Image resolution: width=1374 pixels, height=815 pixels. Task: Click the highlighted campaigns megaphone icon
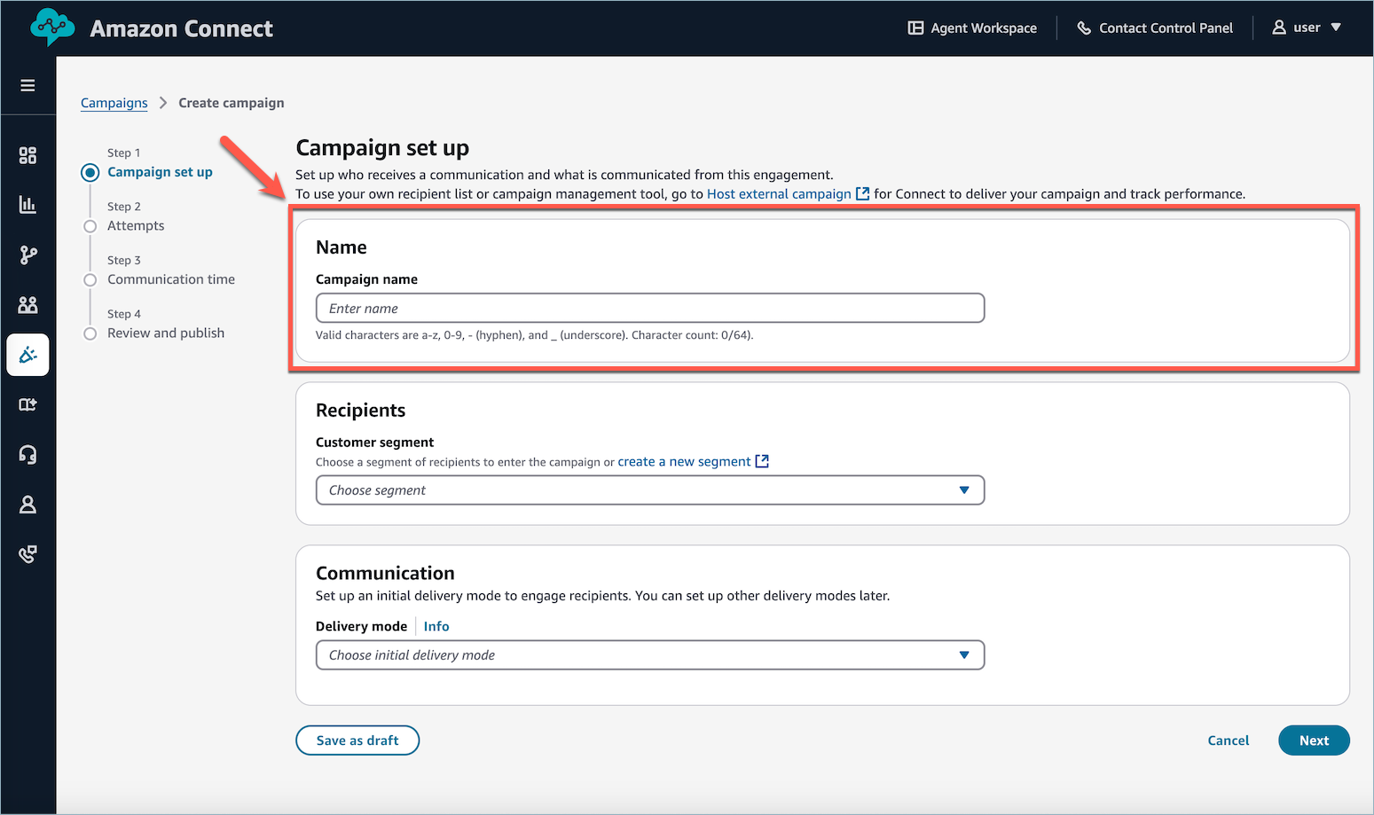click(x=27, y=354)
